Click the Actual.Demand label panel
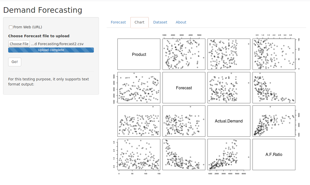This screenshot has height=185, width=310. (229, 121)
